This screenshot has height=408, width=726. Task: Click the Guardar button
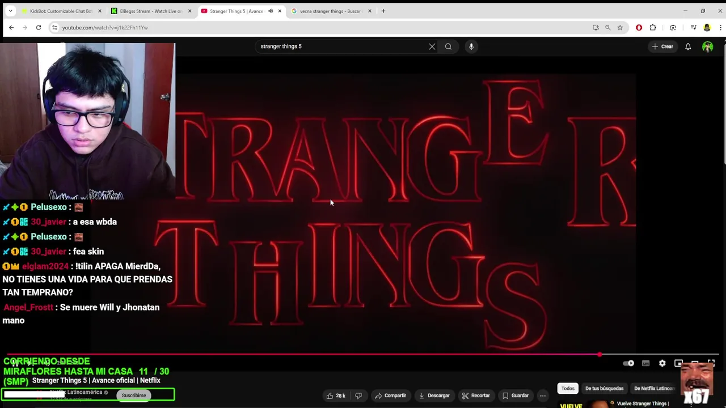pyautogui.click(x=515, y=396)
